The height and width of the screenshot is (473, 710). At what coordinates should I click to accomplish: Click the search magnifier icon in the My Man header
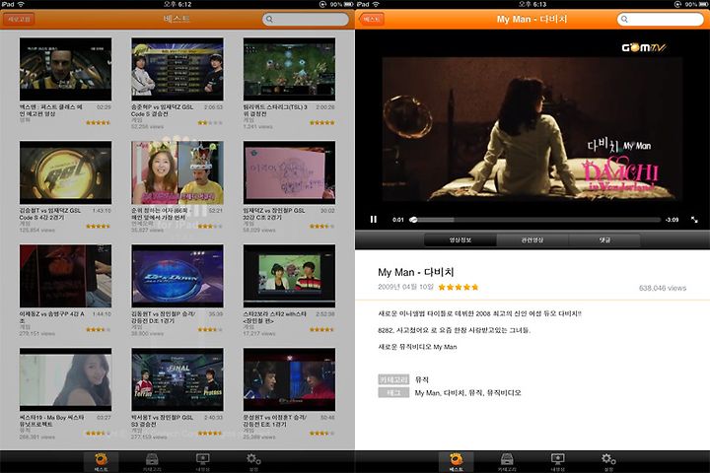pyautogui.click(x=624, y=19)
